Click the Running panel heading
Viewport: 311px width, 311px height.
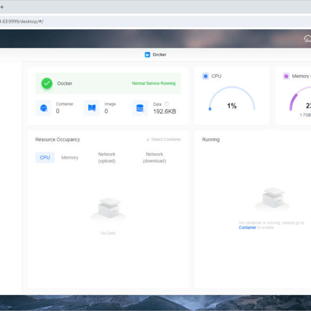click(x=211, y=139)
